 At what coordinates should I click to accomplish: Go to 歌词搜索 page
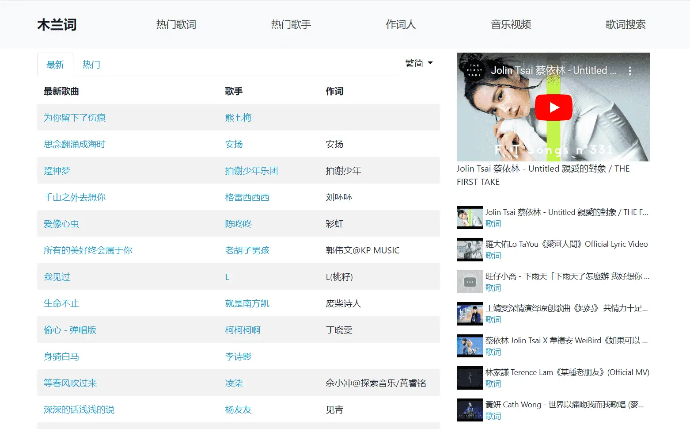tap(626, 24)
